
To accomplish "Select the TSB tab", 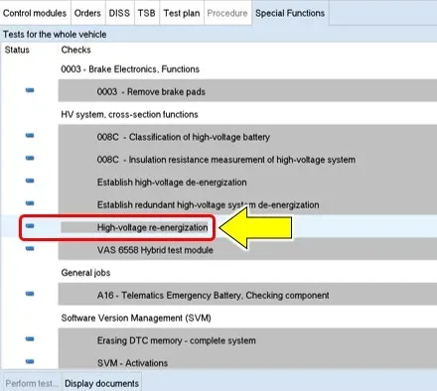I will click(x=147, y=13).
